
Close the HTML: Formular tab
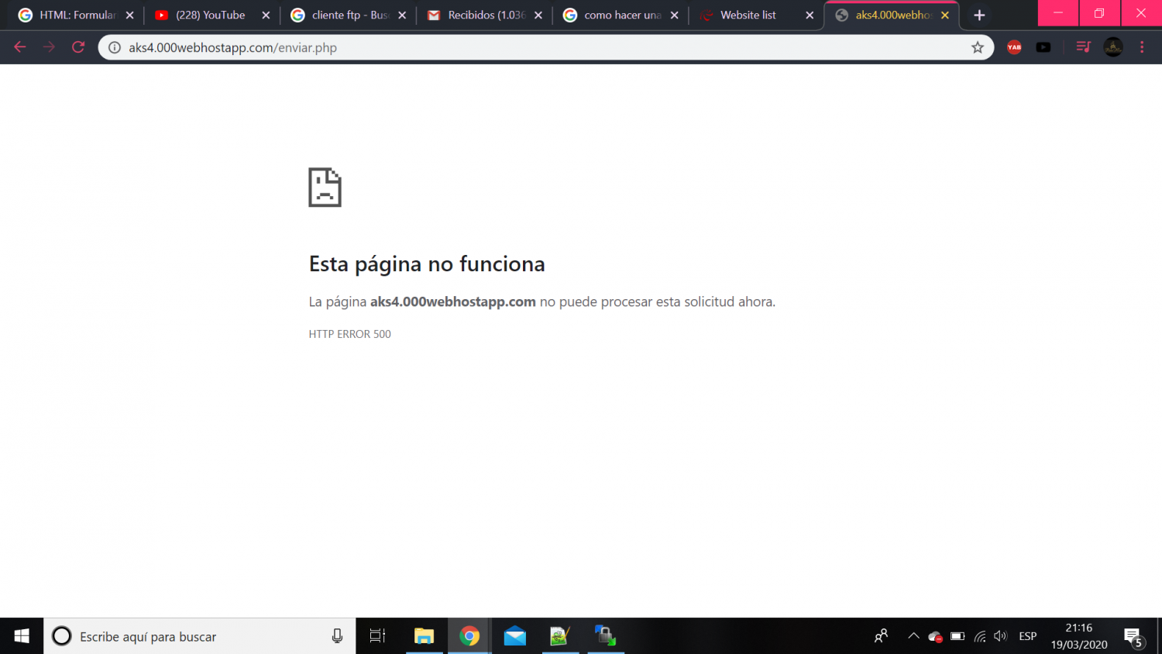coord(129,15)
